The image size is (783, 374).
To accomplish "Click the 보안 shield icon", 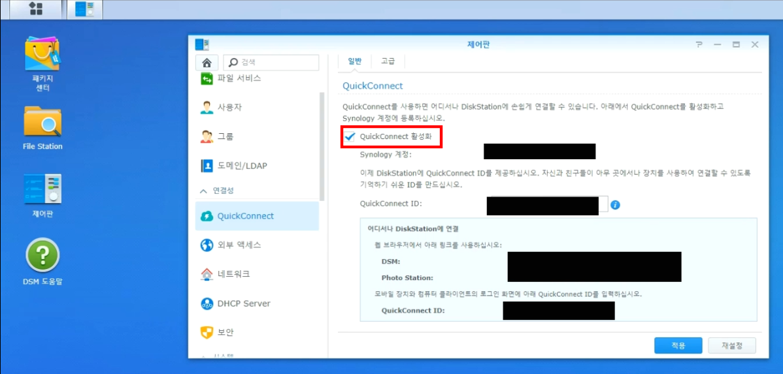I will [207, 332].
